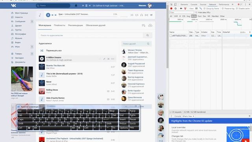This screenshot has height=142, width=252.
Task: Skip to next track in header player
Action: [90, 6]
